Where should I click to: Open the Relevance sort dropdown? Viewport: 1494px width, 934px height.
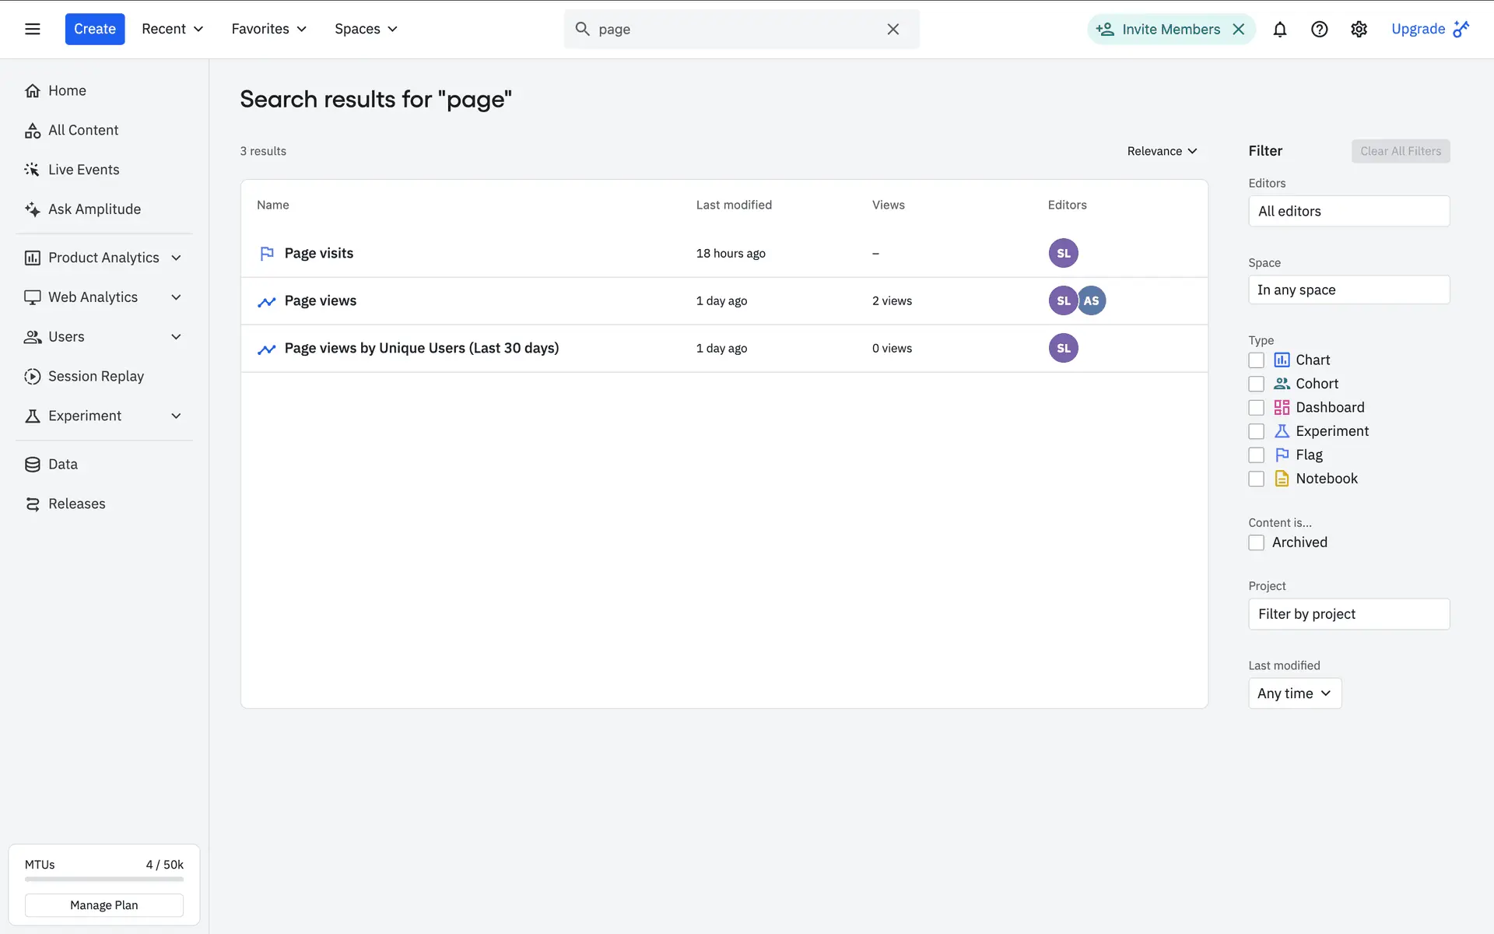pos(1162,151)
